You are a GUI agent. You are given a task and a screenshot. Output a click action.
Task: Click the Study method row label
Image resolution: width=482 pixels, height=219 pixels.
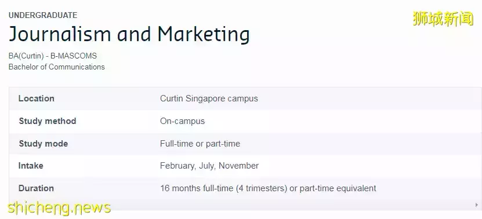[48, 121]
